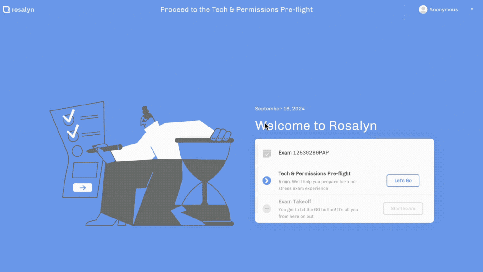Image resolution: width=483 pixels, height=272 pixels.
Task: Click the '5 min' pre-flight description text
Action: pos(318,185)
